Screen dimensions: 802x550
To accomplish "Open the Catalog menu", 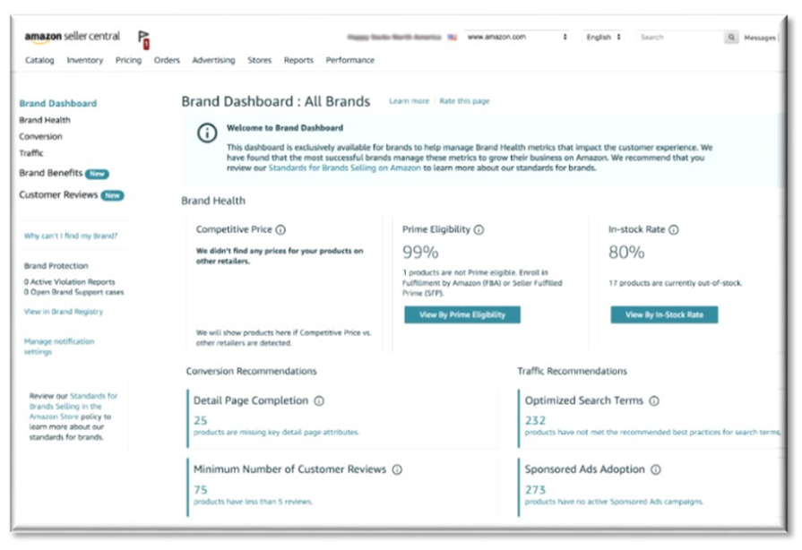I will 39,60.
